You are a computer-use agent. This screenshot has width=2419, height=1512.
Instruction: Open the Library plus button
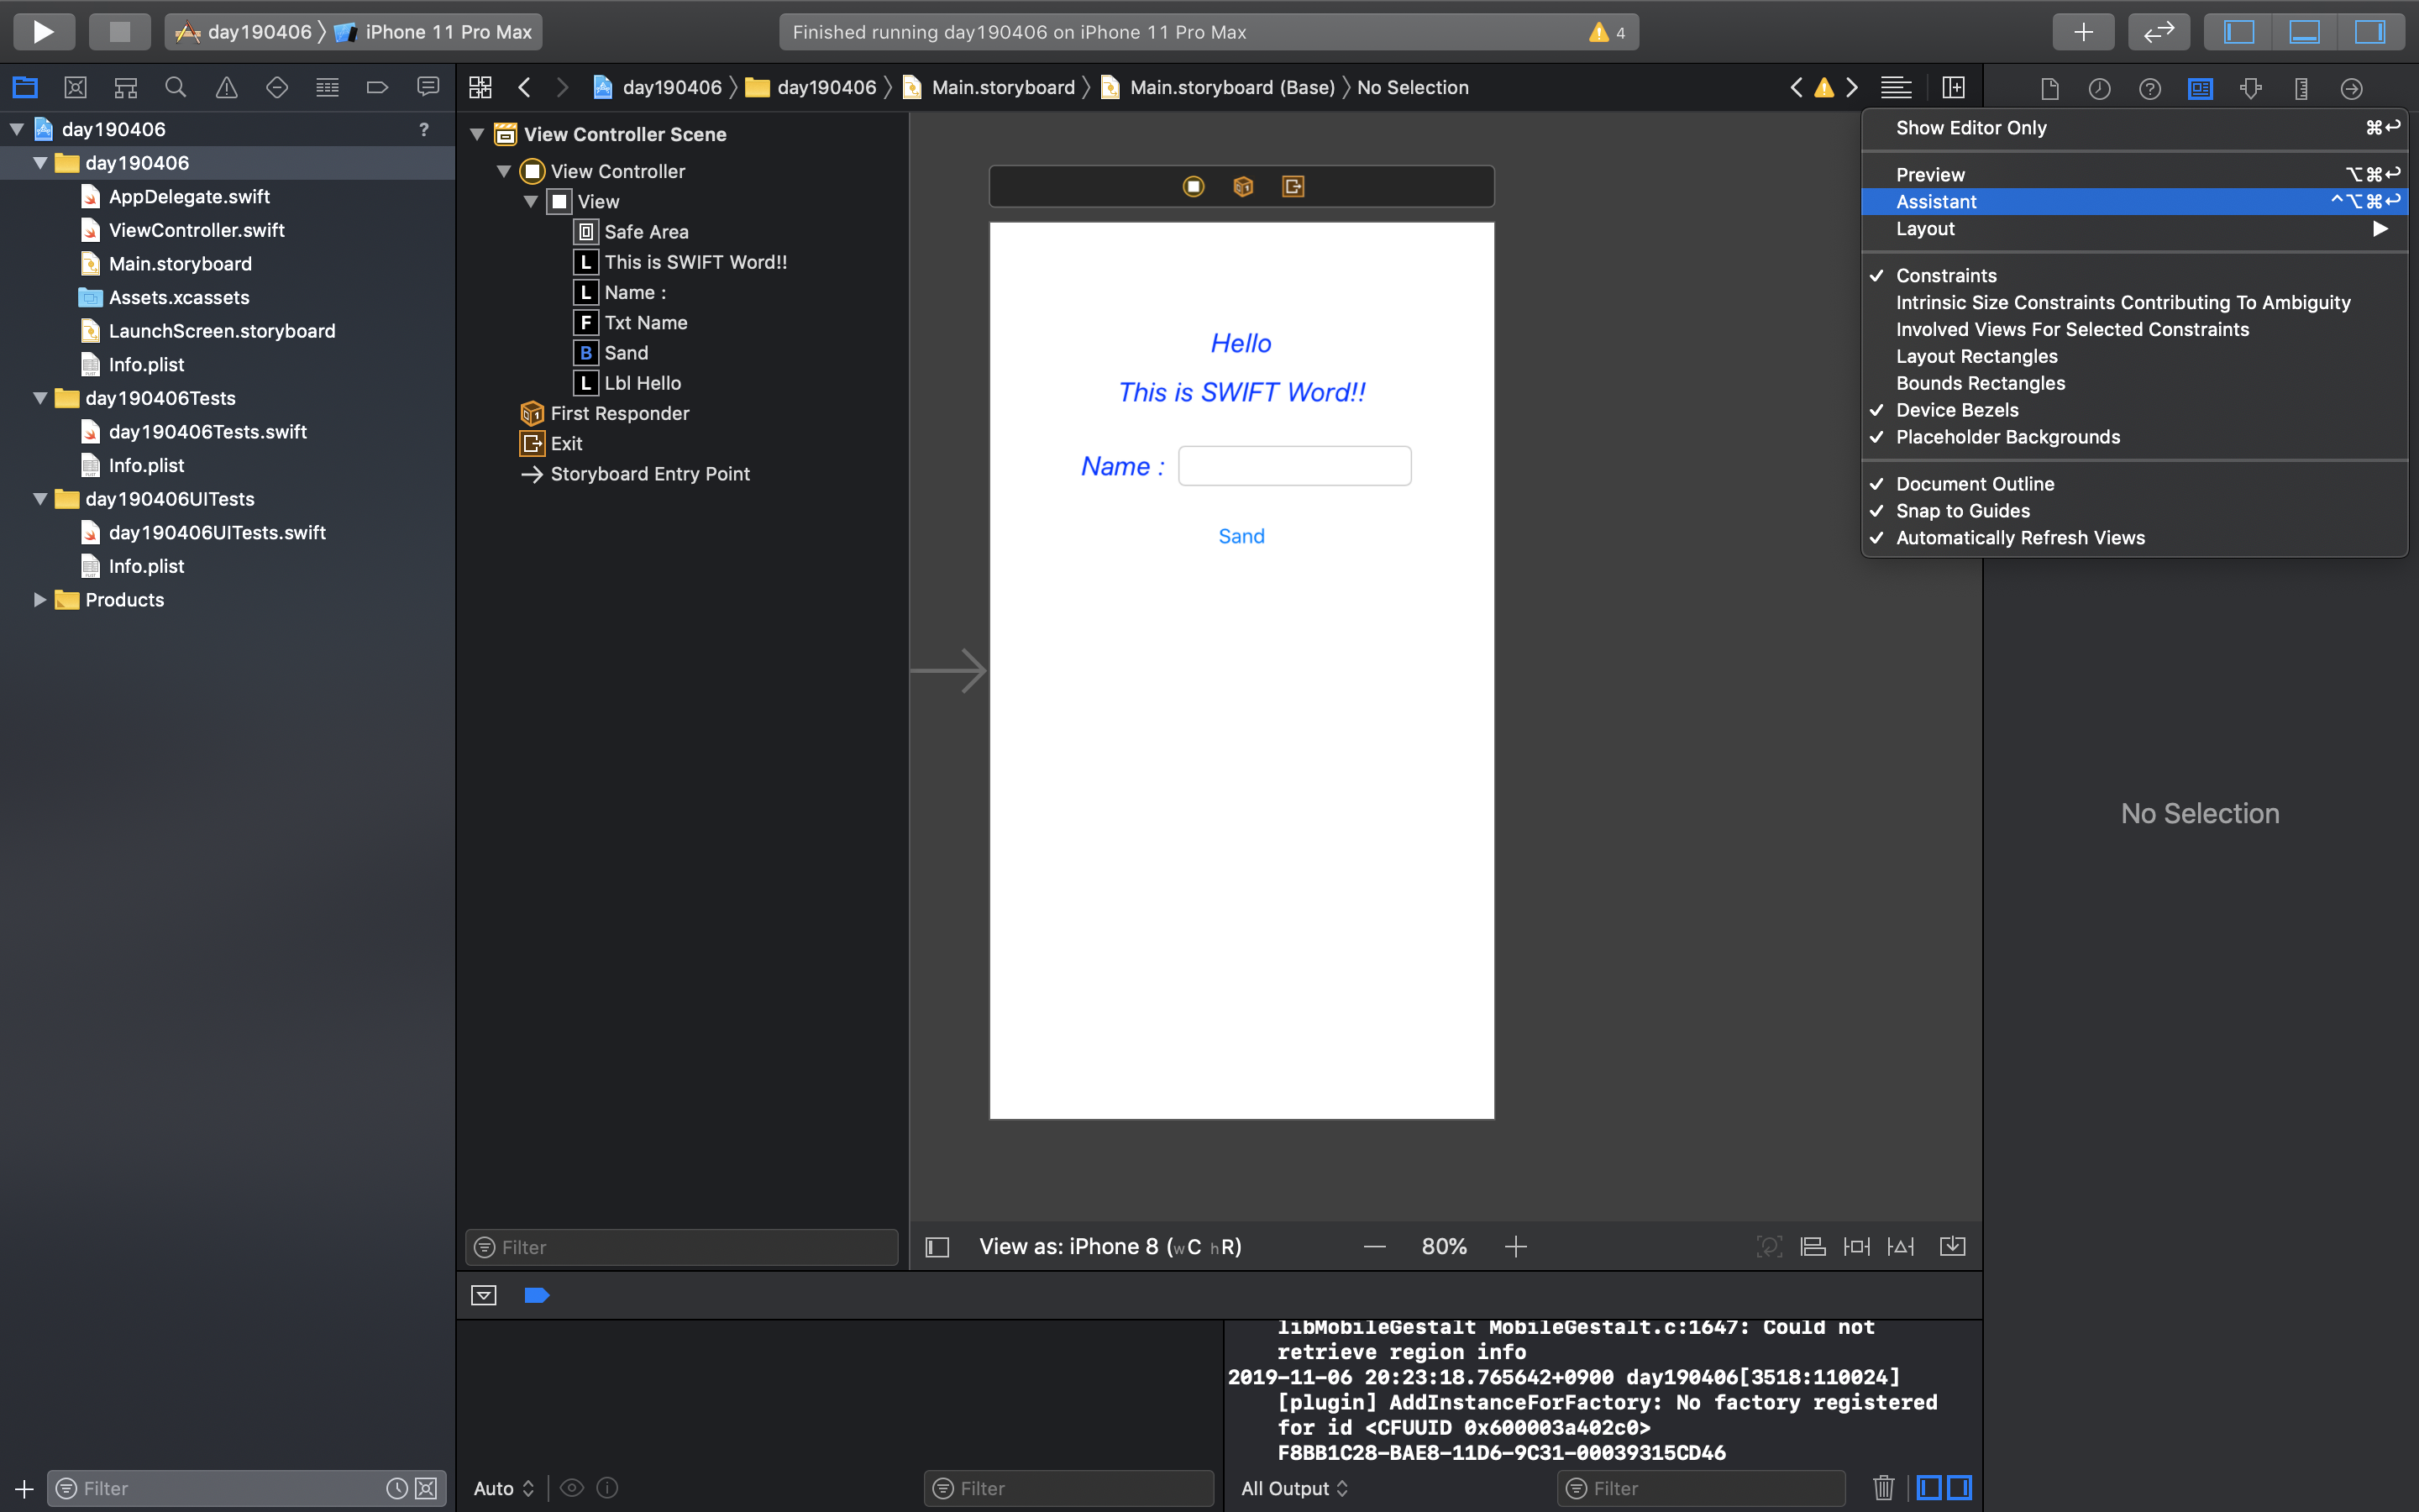2083,32
